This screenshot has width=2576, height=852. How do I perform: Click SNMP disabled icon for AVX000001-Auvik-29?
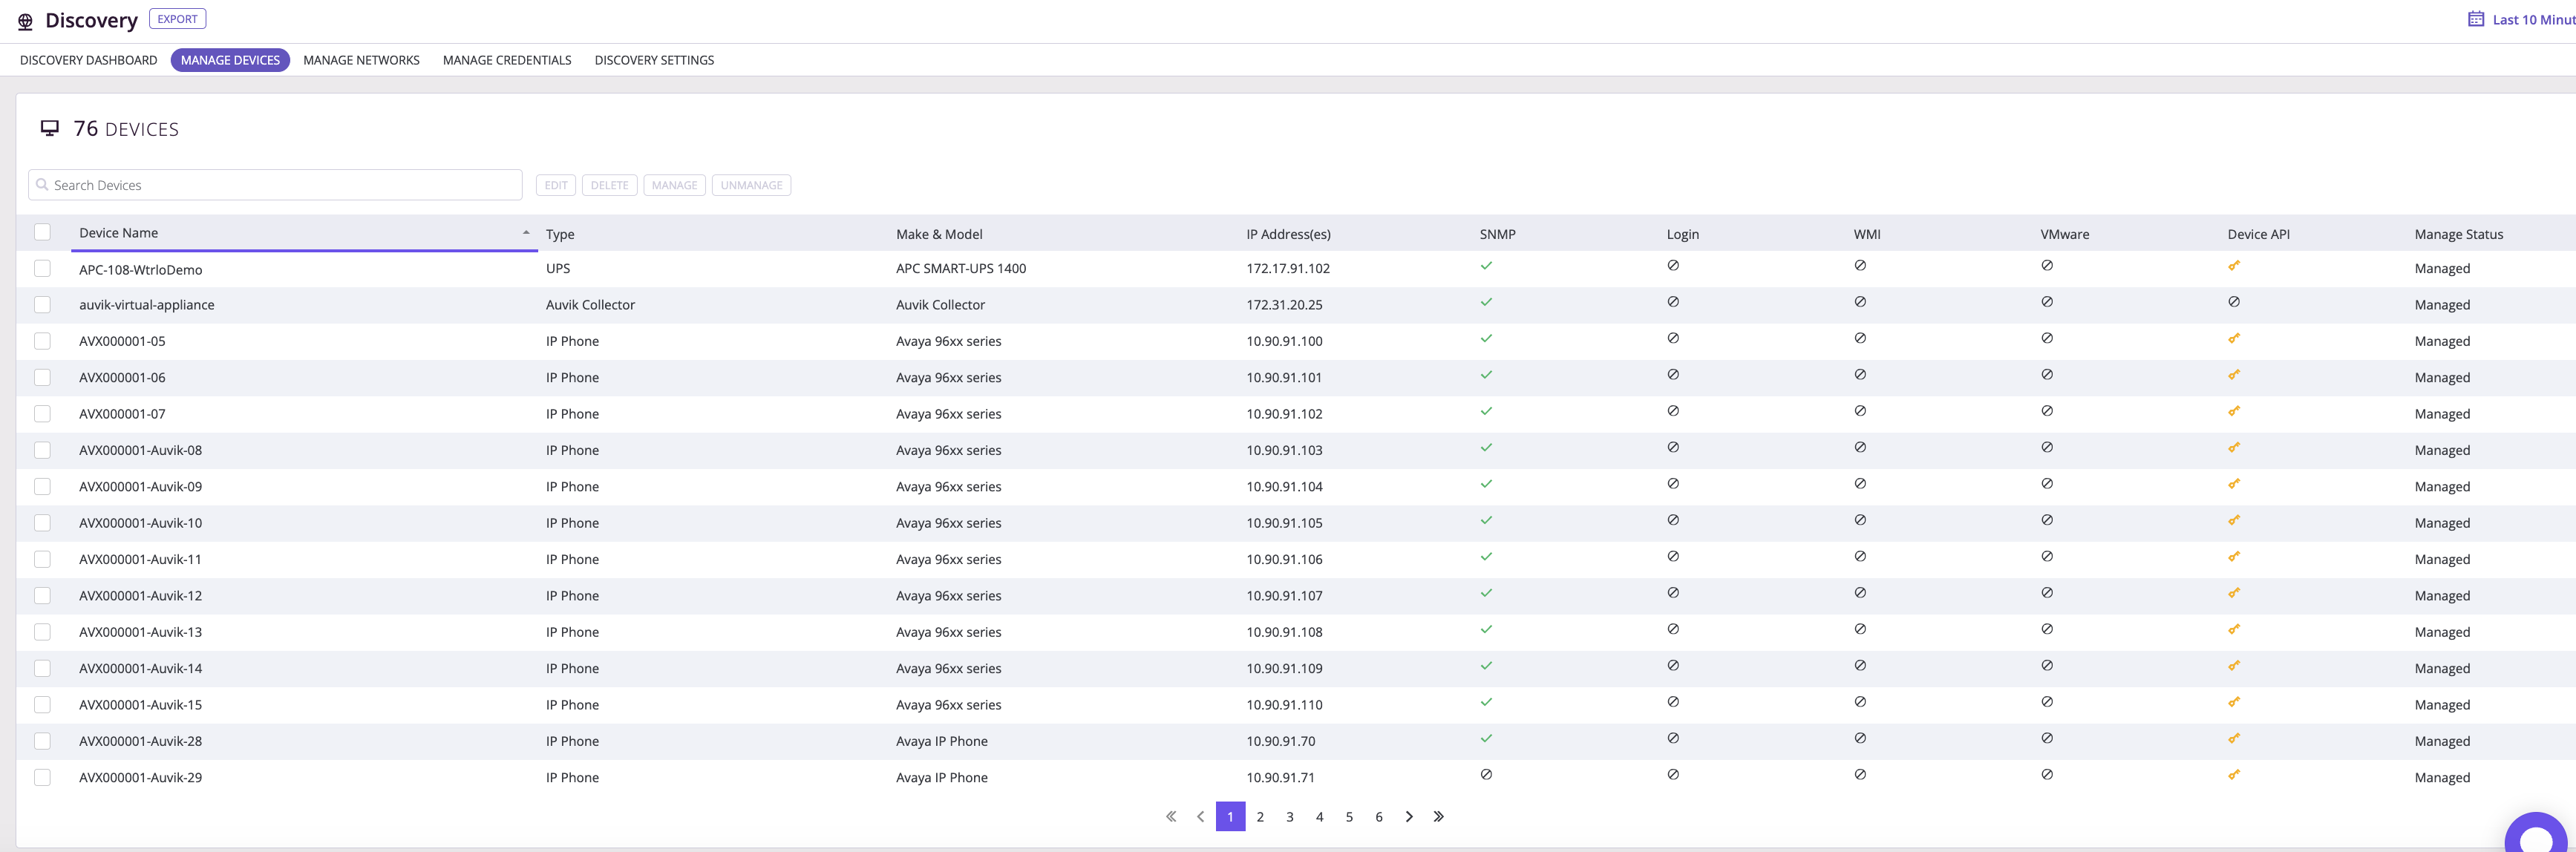1486,775
